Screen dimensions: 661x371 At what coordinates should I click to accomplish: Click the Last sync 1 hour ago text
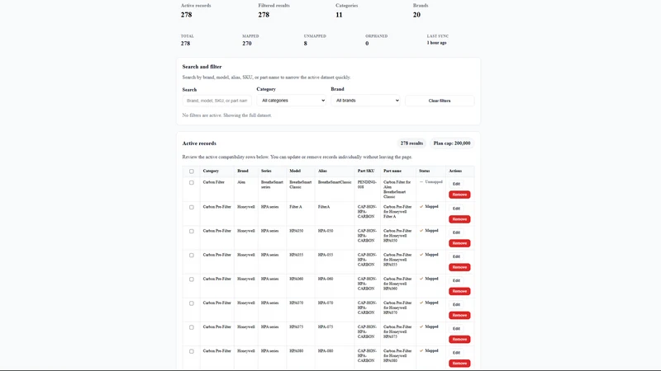(x=437, y=43)
